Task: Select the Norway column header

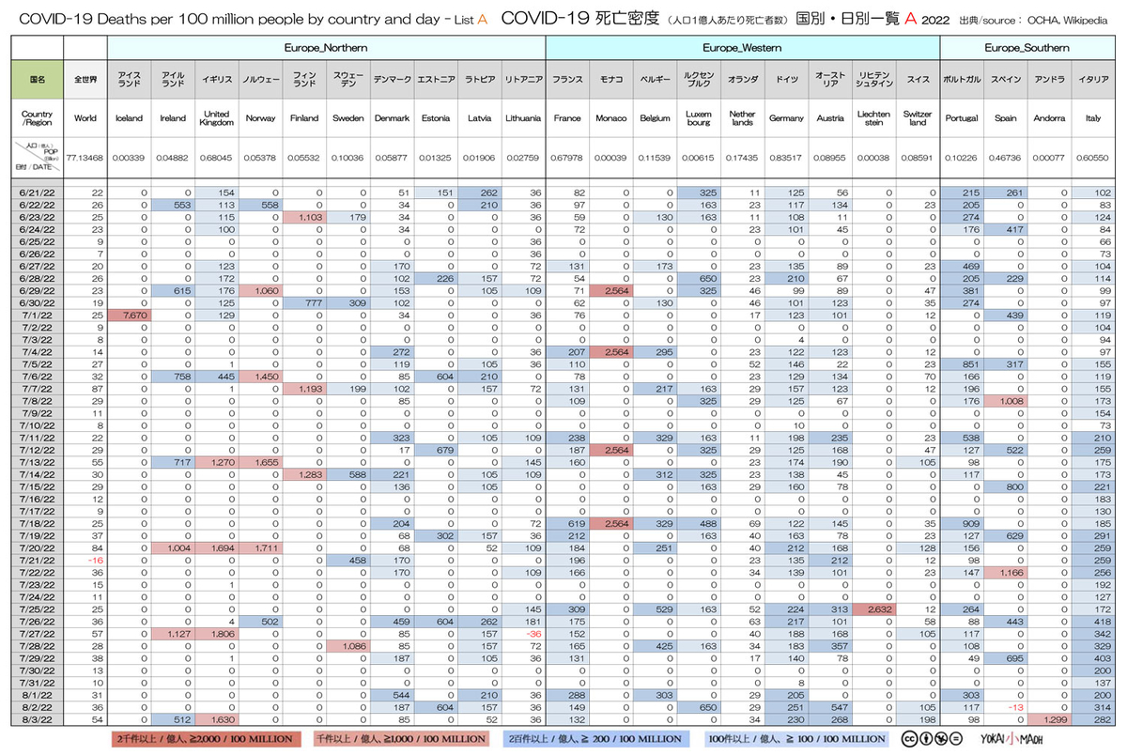Action: [x=260, y=119]
